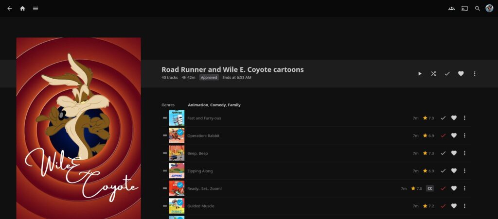Screen dimensions: 498x219
Task: Open more options for Zipping Along
Action: (x=464, y=171)
